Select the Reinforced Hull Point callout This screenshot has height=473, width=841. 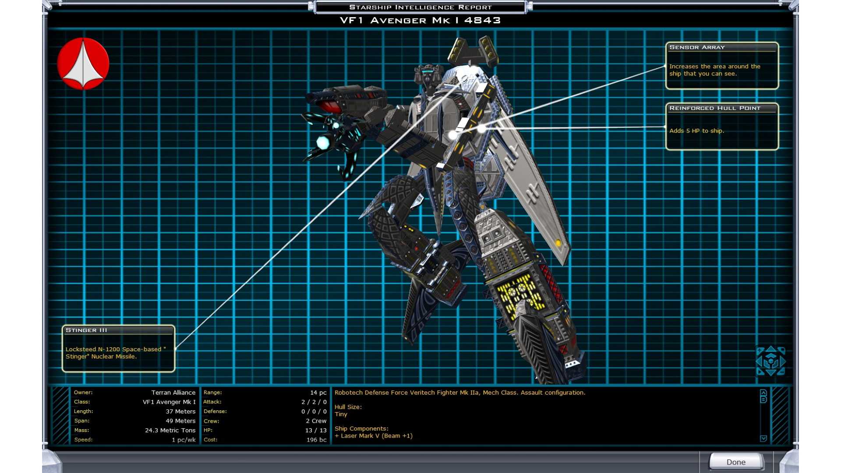pos(721,127)
